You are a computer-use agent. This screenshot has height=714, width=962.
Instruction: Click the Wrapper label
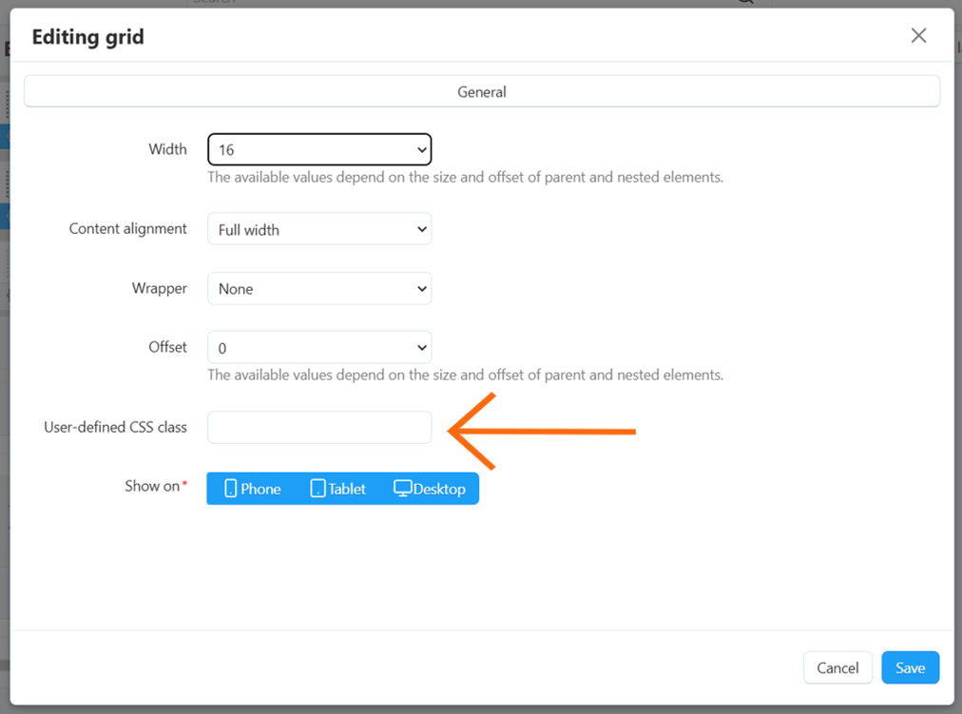(x=160, y=288)
